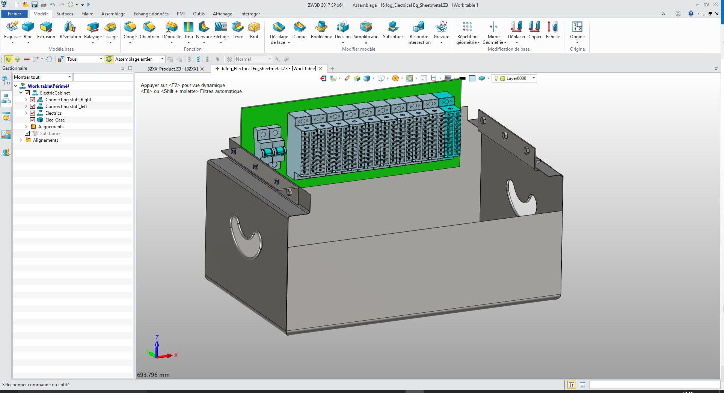Image resolution: width=724 pixels, height=393 pixels.
Task: Uncheck the Elec_Case component checkbox
Action: pos(33,120)
